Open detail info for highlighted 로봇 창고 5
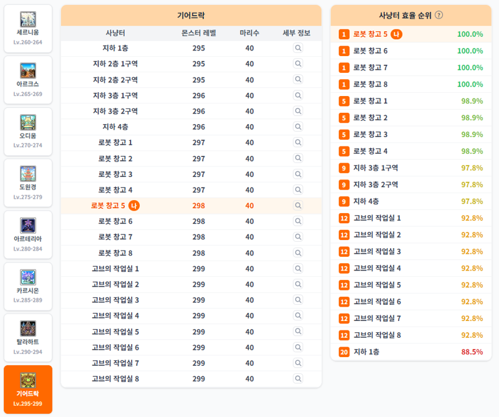499x417 pixels. tap(298, 206)
